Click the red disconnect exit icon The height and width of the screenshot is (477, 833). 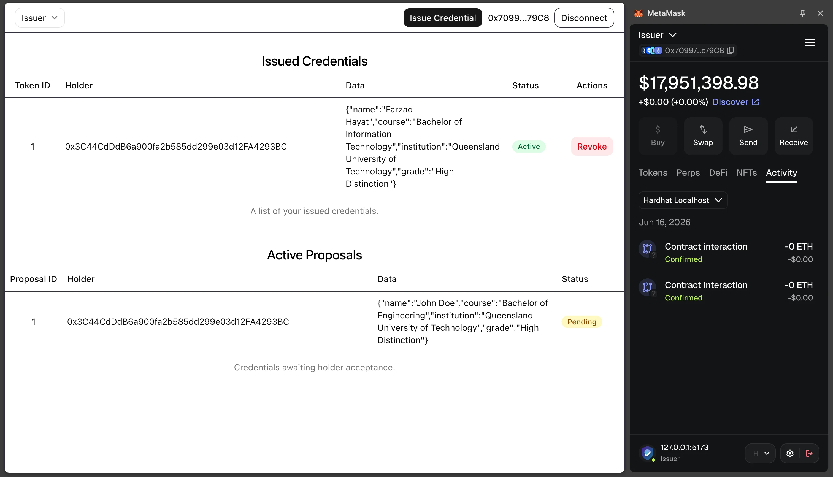[x=809, y=453]
